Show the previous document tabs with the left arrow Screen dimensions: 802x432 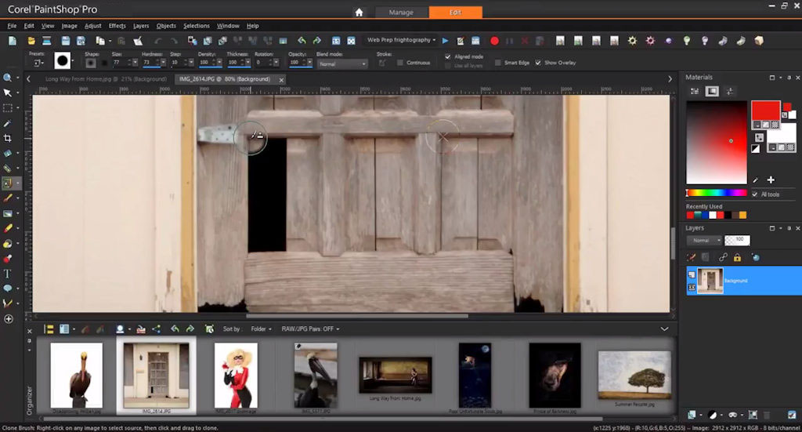[x=29, y=79]
